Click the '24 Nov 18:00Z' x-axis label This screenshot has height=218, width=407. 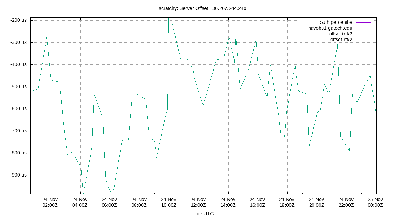point(287,202)
